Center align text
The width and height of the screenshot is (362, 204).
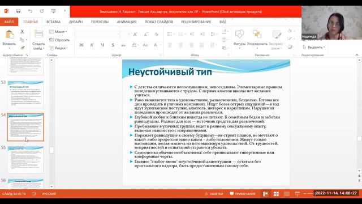180,45
